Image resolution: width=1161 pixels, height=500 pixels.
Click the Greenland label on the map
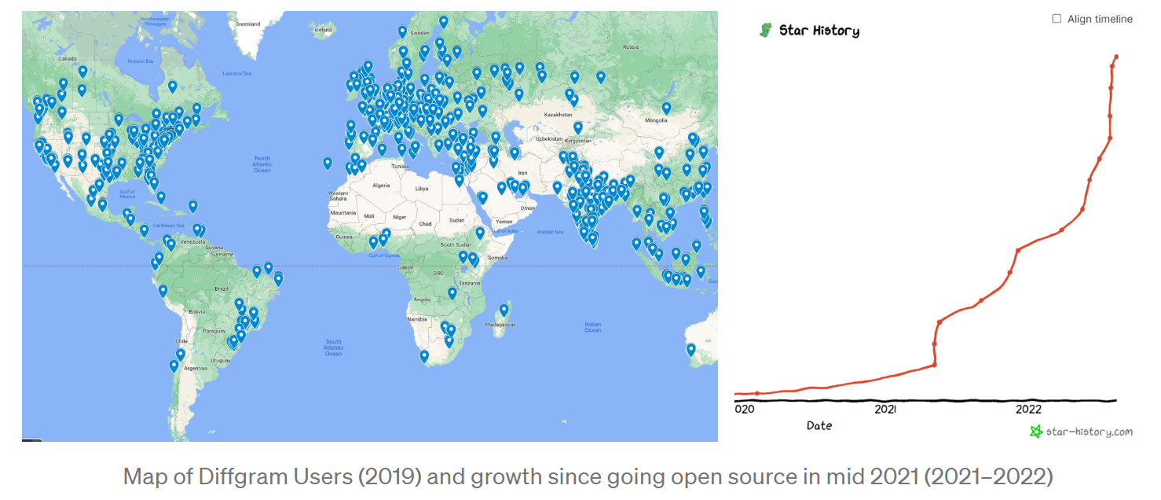click(x=247, y=24)
